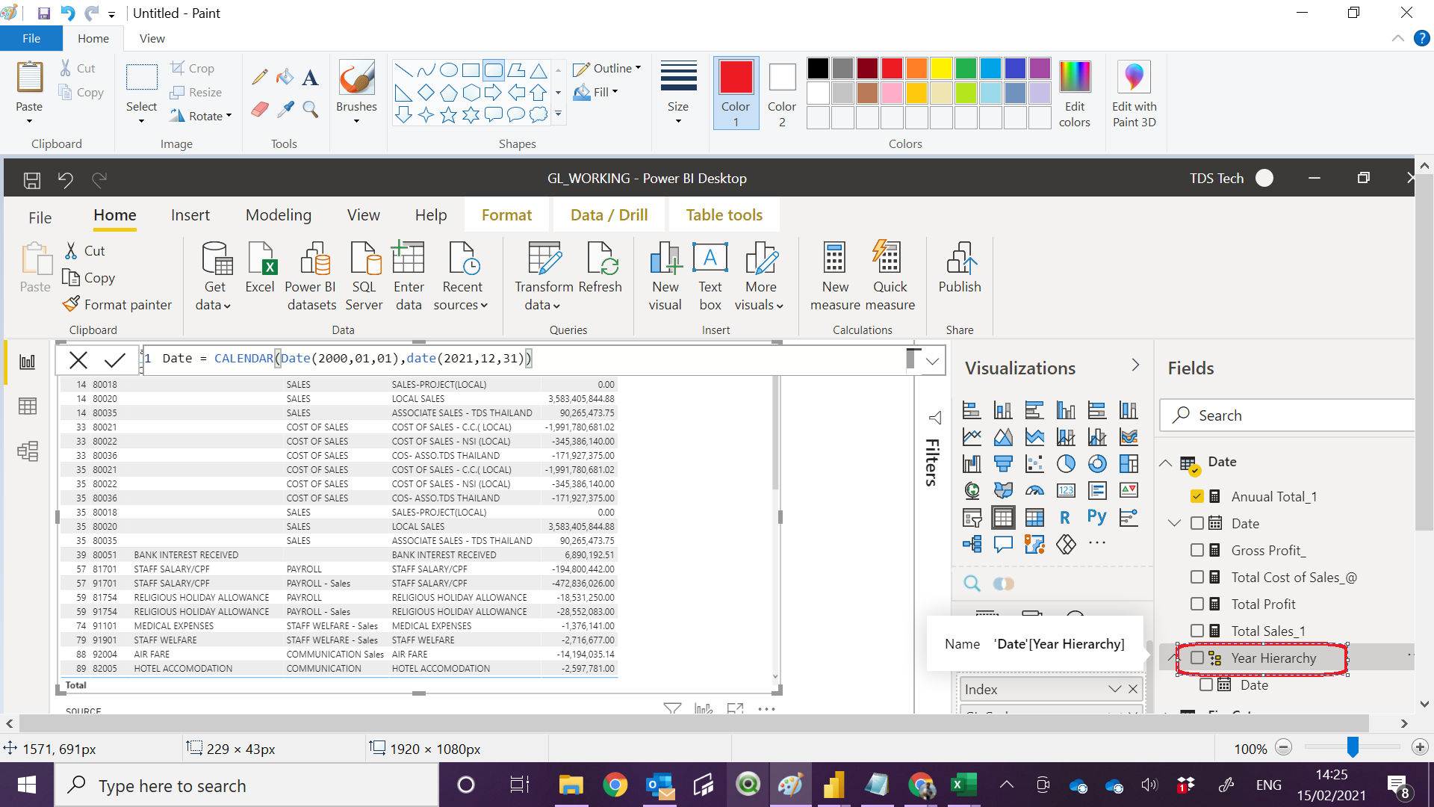Select the Pie chart visualization
The height and width of the screenshot is (807, 1434).
click(x=1066, y=464)
